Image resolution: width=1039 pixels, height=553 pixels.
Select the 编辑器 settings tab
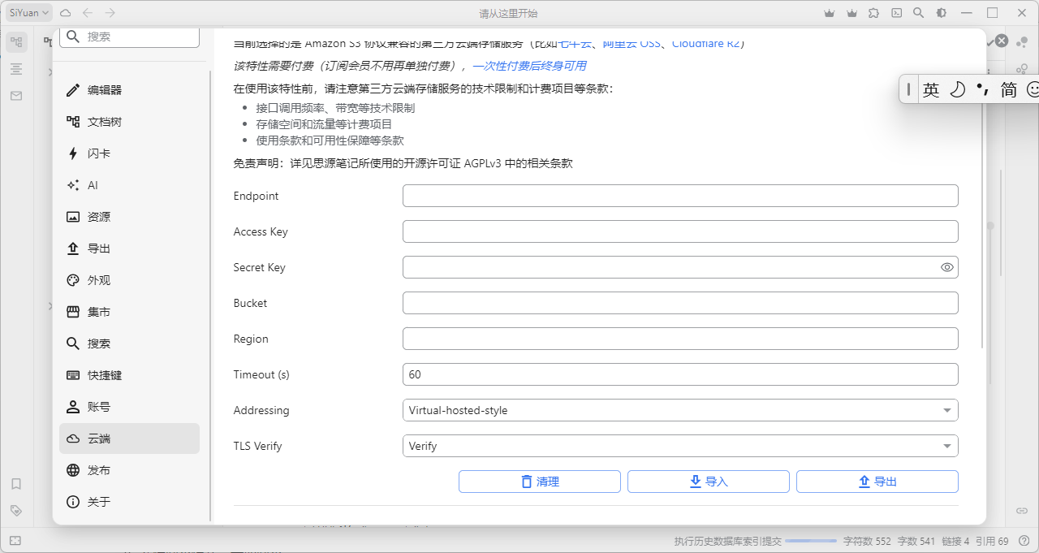pyautogui.click(x=129, y=90)
